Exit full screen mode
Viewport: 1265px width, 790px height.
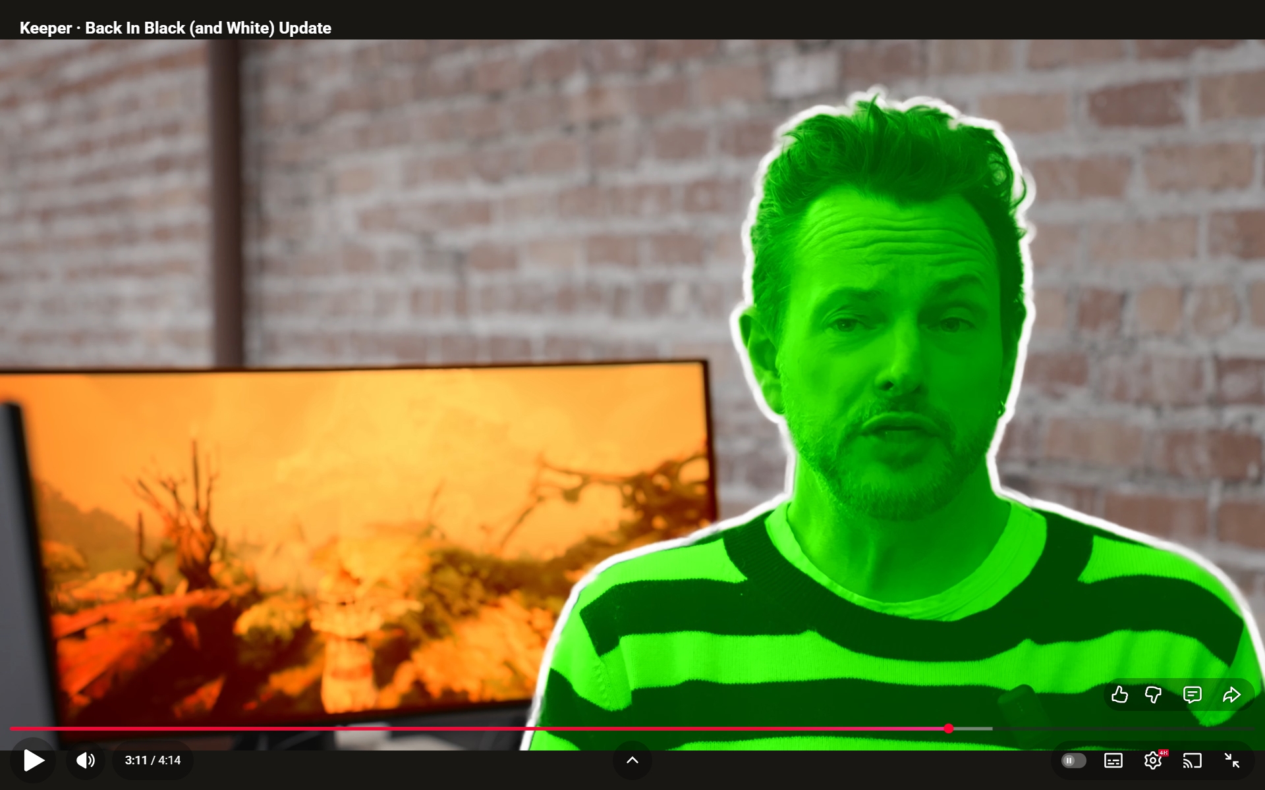pyautogui.click(x=1232, y=760)
